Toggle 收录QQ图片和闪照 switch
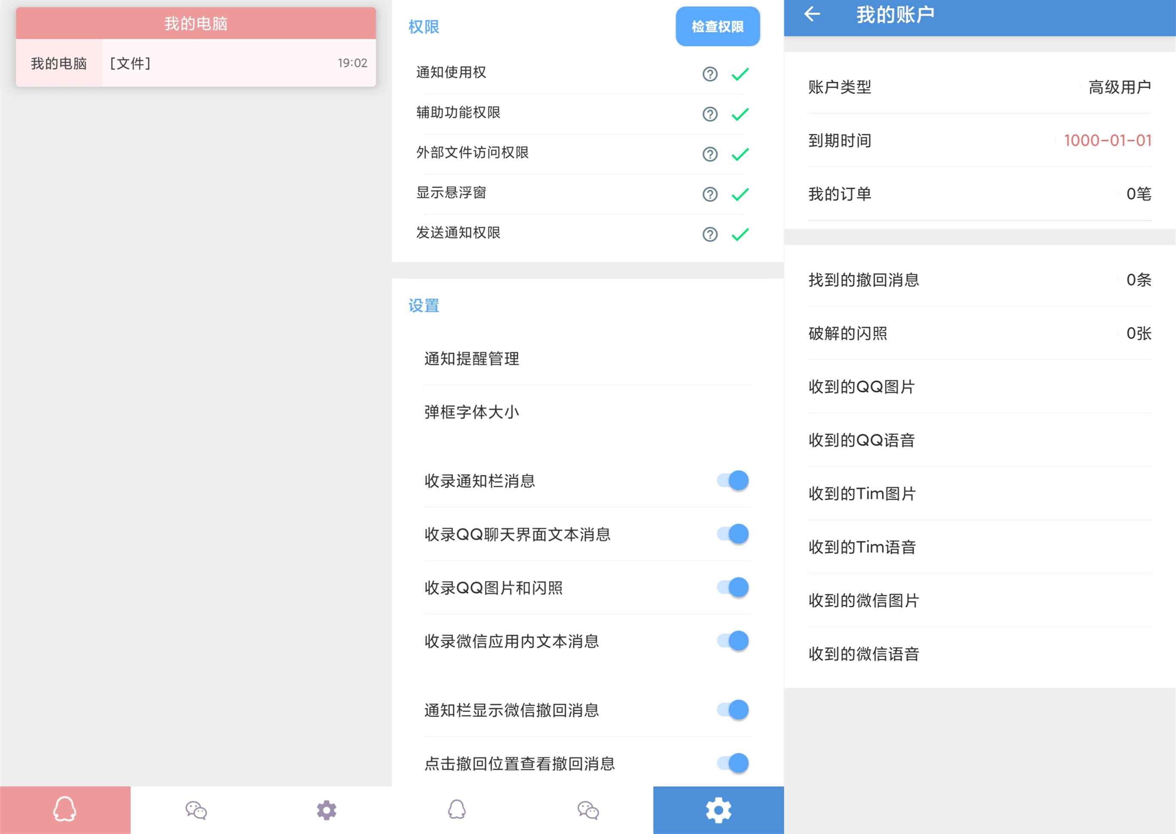1176x834 pixels. (x=733, y=587)
